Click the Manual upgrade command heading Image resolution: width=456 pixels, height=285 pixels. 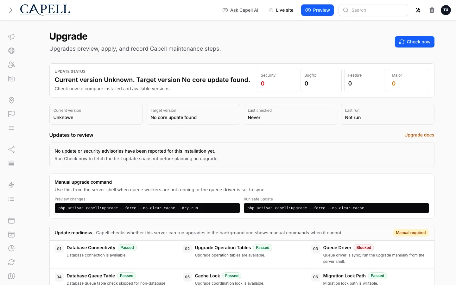click(83, 182)
